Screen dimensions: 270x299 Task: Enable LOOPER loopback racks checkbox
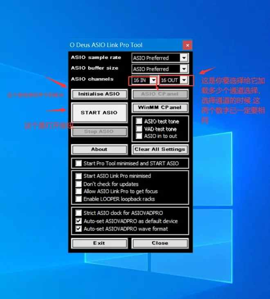pos(79,199)
